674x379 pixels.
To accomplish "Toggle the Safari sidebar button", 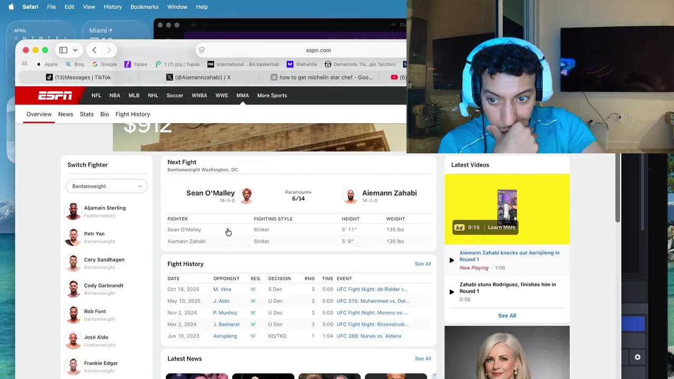I will coord(63,50).
